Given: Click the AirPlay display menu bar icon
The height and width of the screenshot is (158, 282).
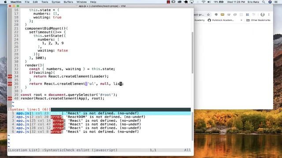Looking at the screenshot, I should (192, 2).
